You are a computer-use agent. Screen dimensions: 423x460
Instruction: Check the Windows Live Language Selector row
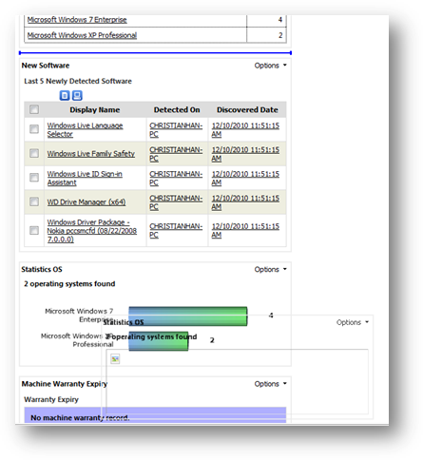point(34,129)
